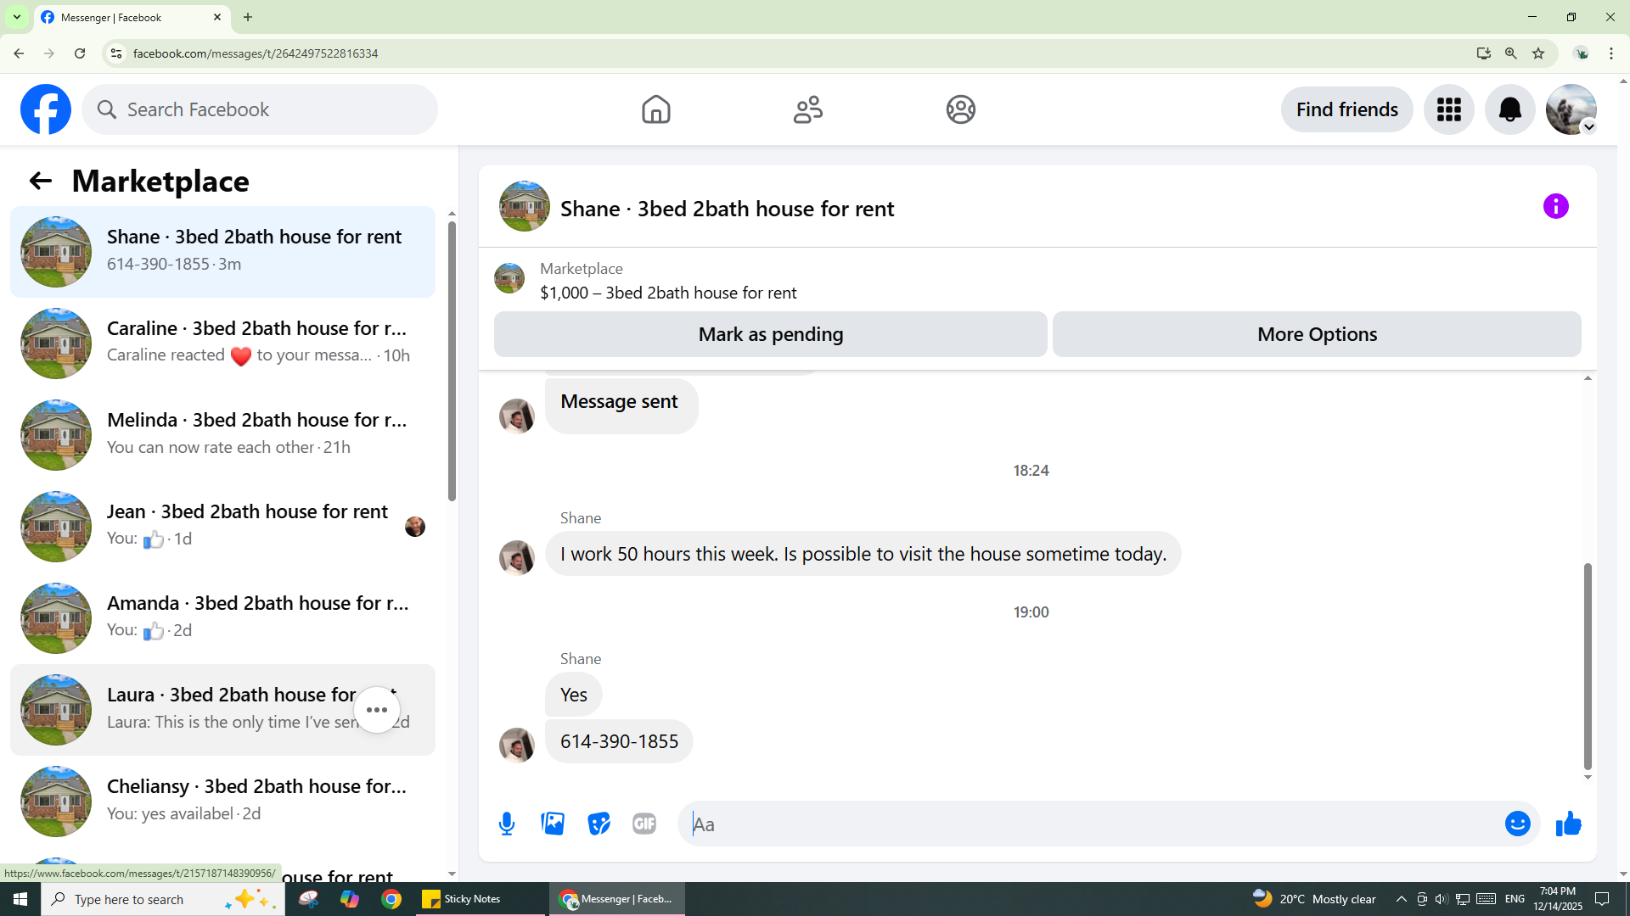The height and width of the screenshot is (916, 1630).
Task: Send a thumbs-up like
Action: [1568, 824]
